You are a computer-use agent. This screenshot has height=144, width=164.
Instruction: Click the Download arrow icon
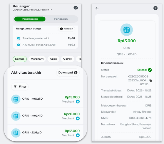point(76,73)
